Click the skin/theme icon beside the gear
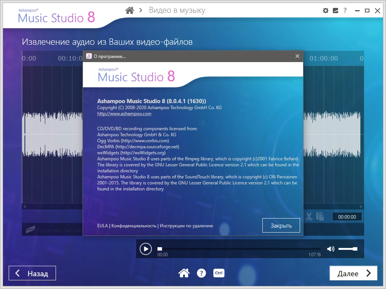The height and width of the screenshot is (289, 386). [335, 11]
